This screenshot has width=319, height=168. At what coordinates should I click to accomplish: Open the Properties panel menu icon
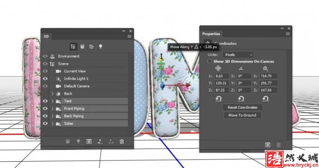(x=288, y=34)
